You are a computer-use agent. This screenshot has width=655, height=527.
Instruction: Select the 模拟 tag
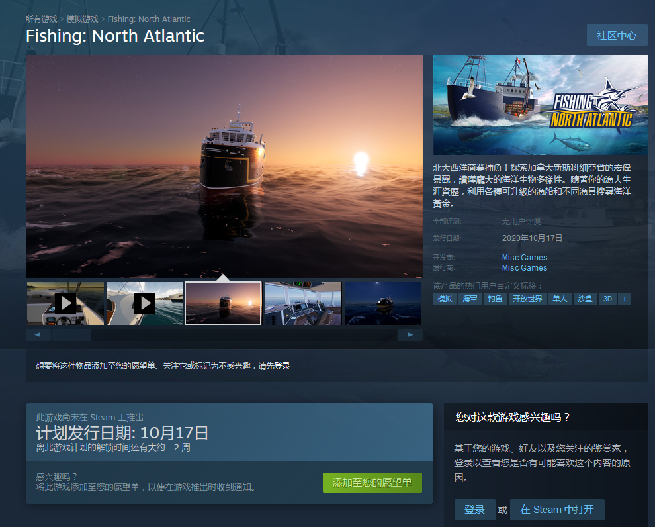pos(444,299)
